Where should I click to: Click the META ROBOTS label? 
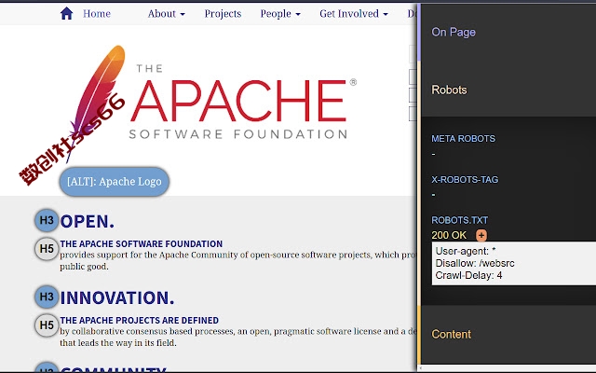(x=463, y=139)
